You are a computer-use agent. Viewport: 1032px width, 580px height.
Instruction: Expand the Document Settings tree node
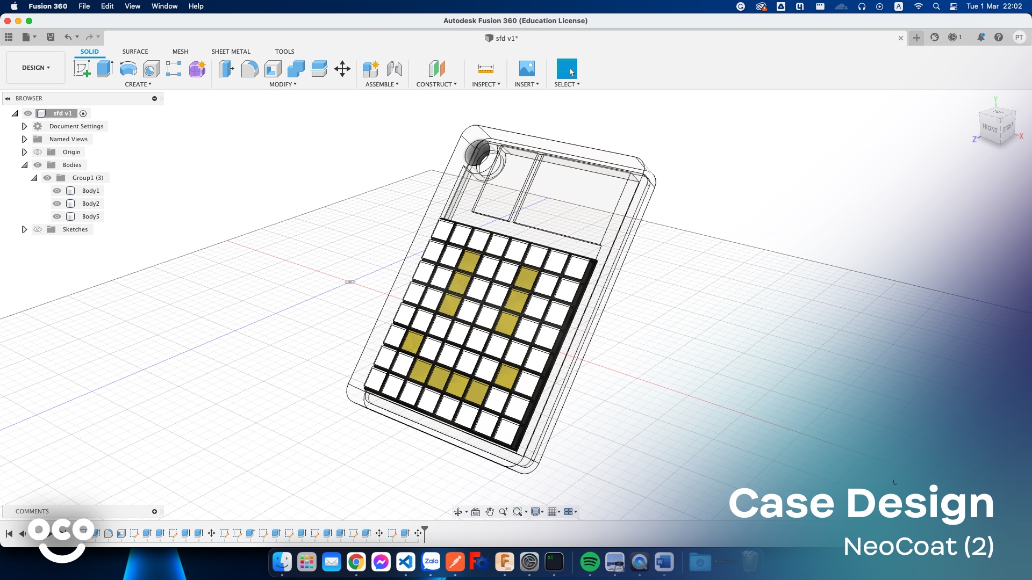24,126
